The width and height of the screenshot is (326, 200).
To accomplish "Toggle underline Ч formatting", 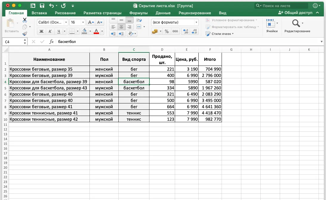I will click(x=59, y=31).
